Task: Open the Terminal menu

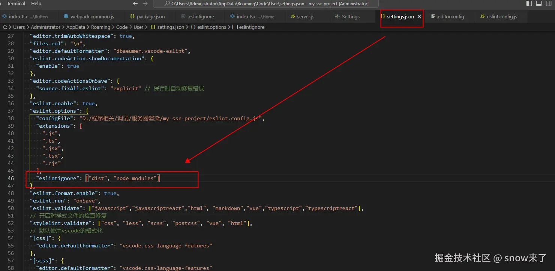Action: 16,4
